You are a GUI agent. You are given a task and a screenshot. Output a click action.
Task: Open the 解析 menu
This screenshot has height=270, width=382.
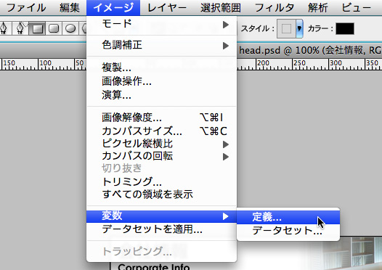(x=317, y=8)
